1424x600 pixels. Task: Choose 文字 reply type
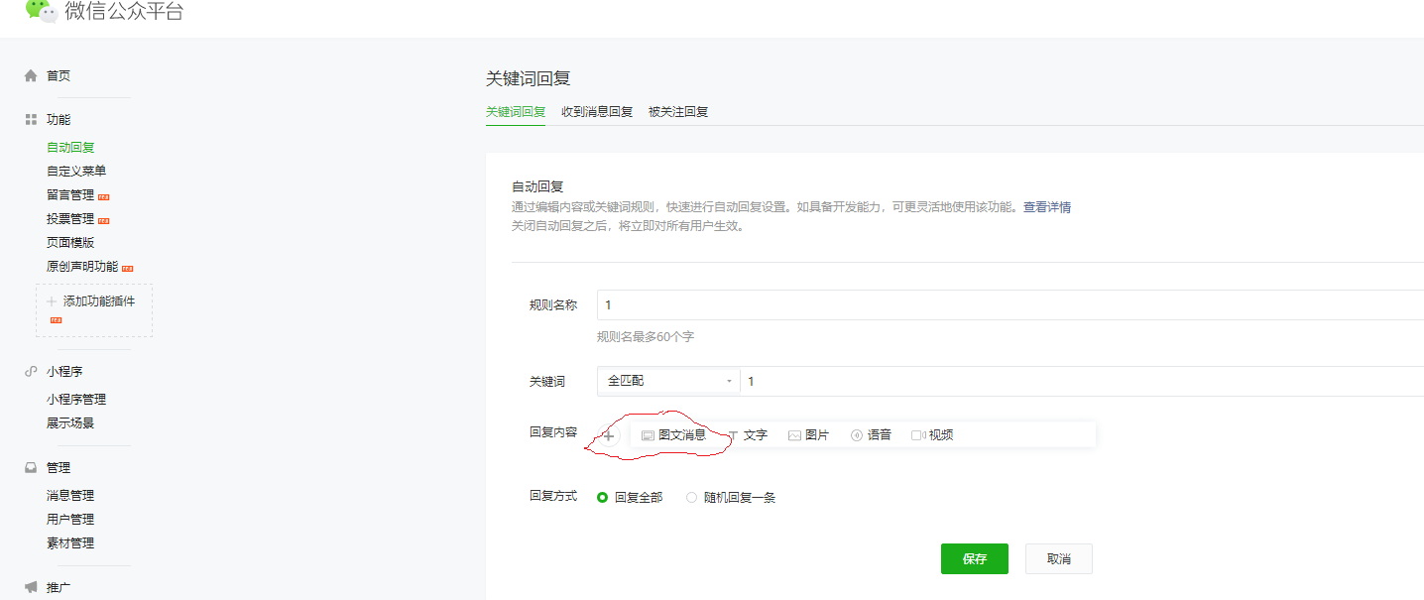click(748, 435)
